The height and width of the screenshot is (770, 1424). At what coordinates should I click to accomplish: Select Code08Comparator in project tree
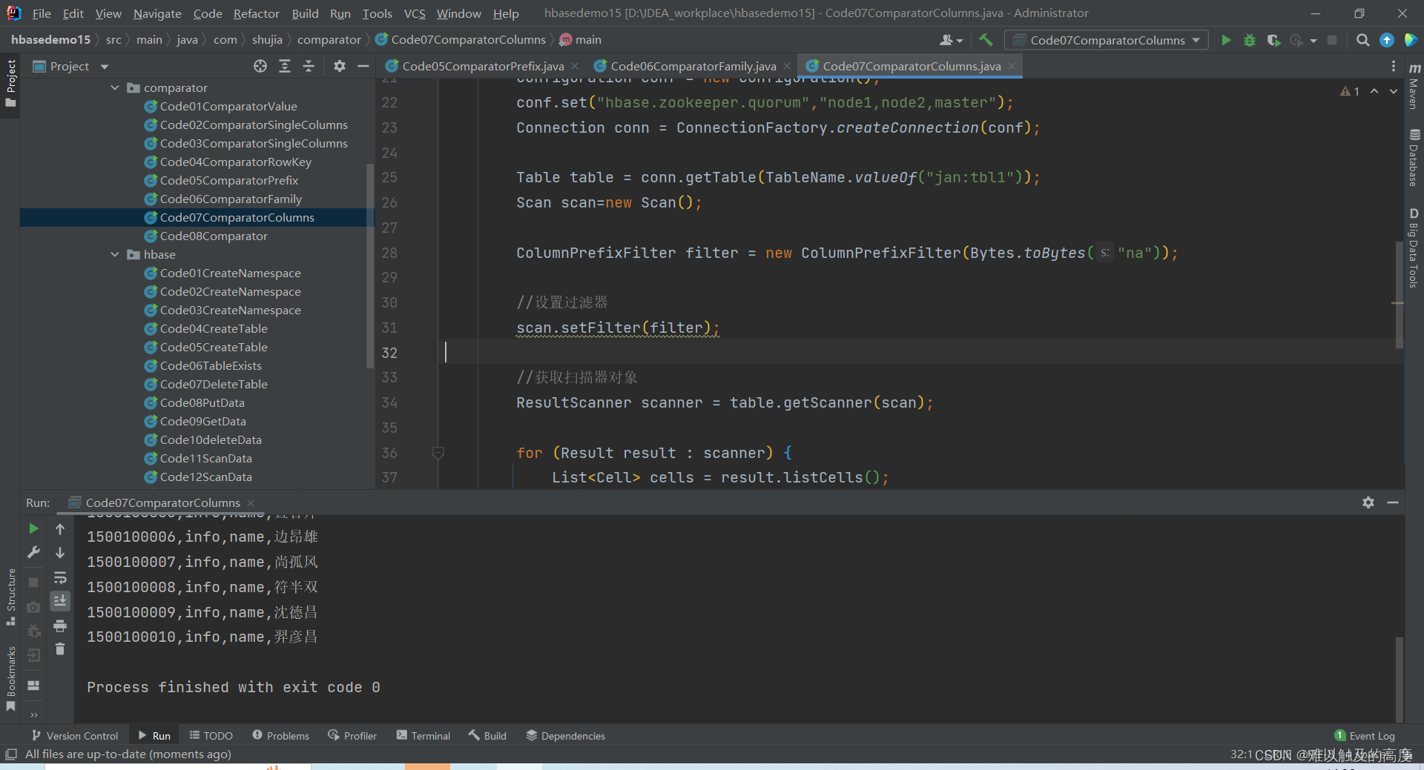pos(214,236)
